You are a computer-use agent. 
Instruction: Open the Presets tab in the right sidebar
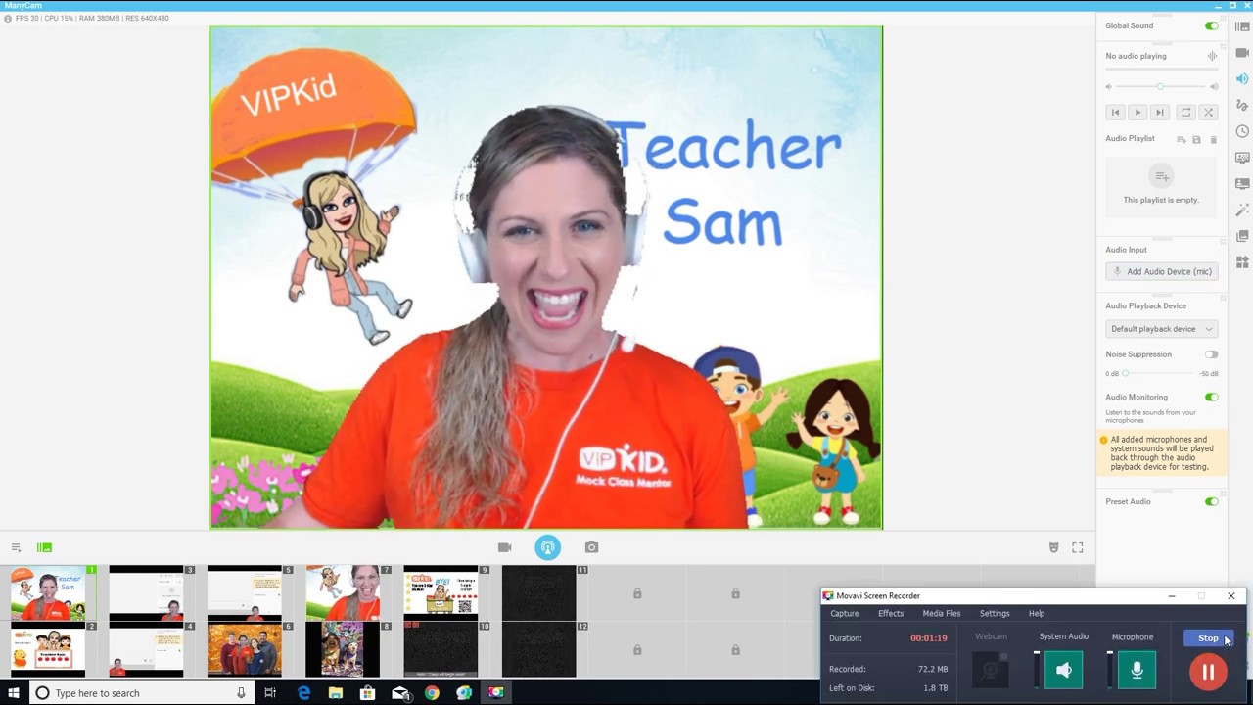1242,26
